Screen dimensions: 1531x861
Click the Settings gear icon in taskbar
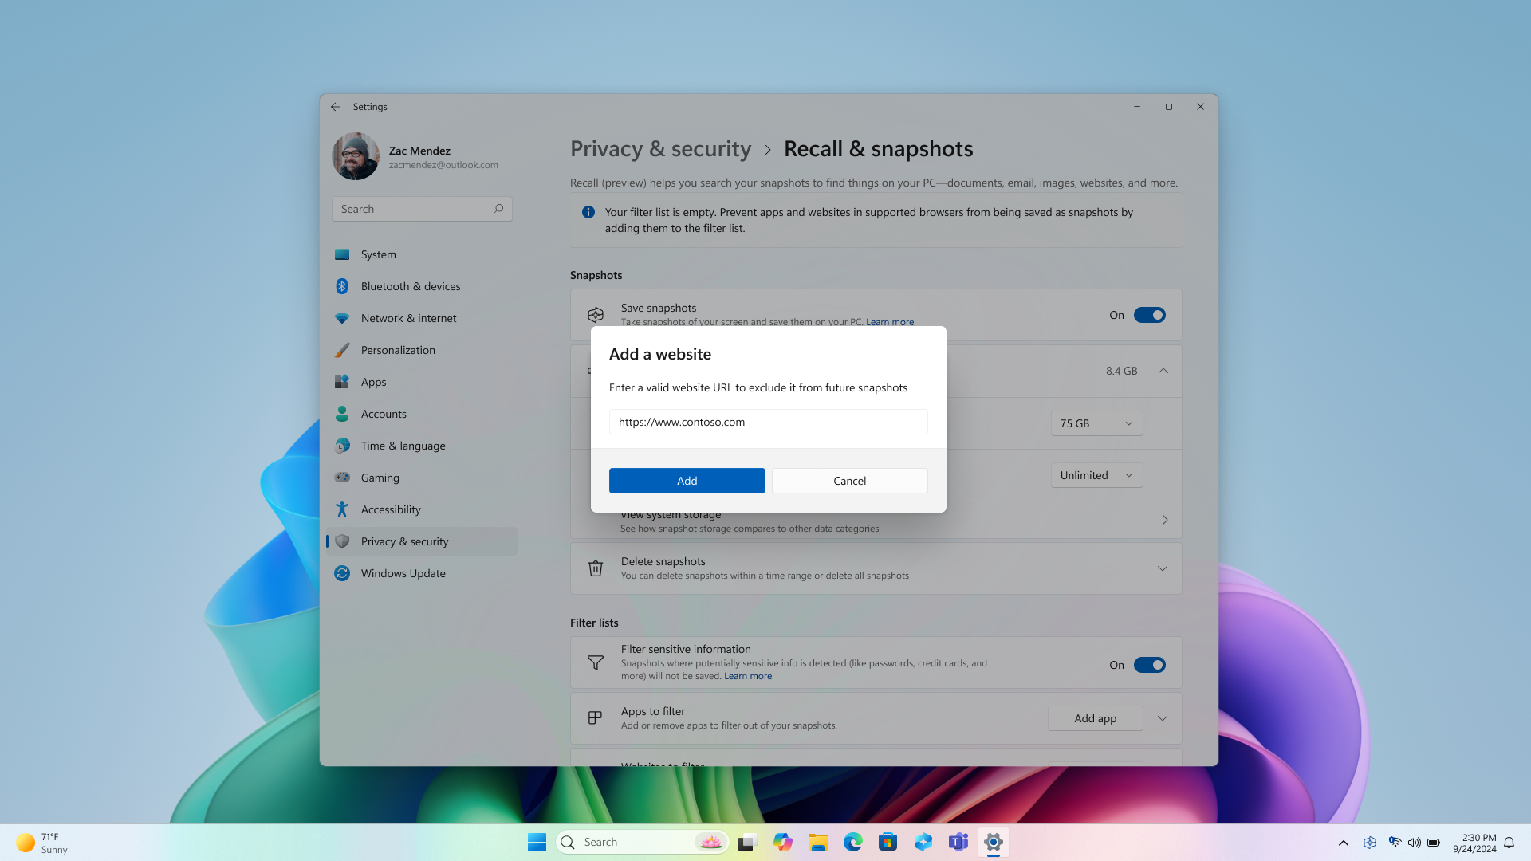click(994, 842)
